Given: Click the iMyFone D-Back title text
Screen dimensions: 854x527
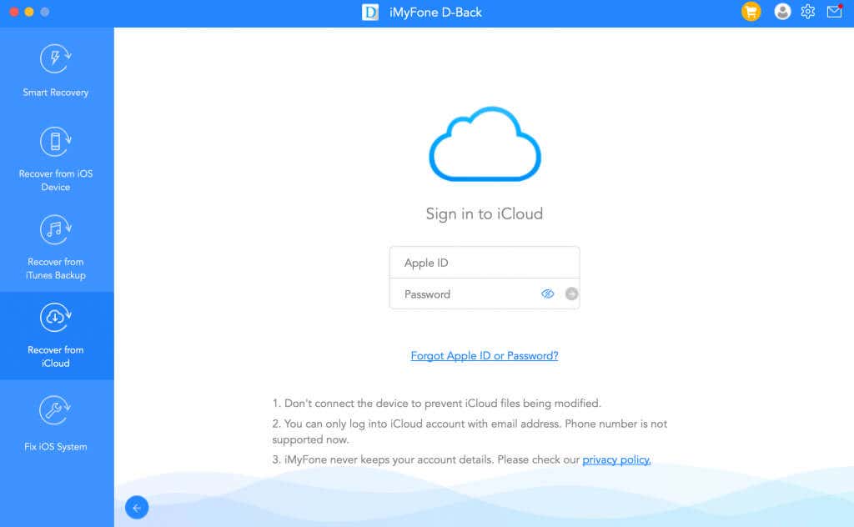Looking at the screenshot, I should pyautogui.click(x=435, y=12).
